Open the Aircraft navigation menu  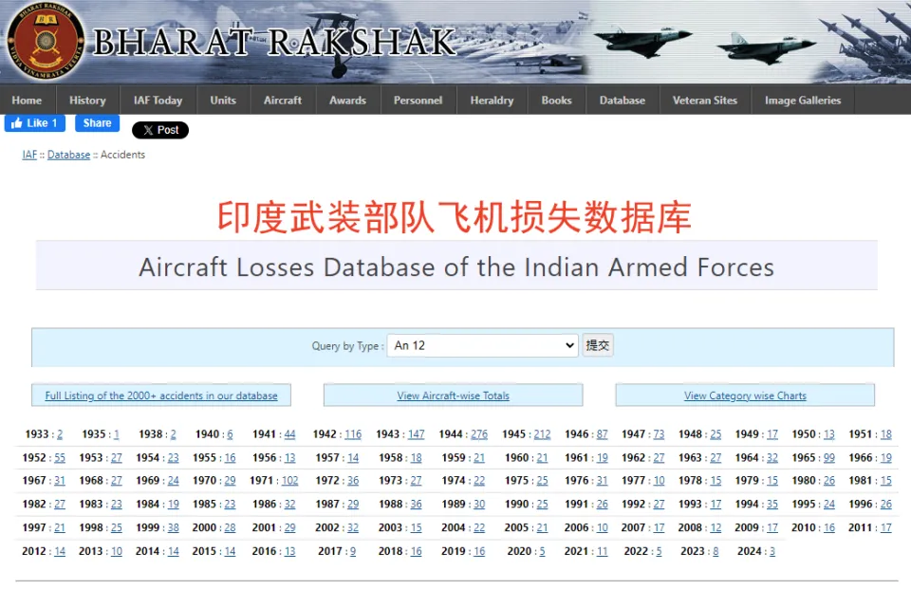283,100
